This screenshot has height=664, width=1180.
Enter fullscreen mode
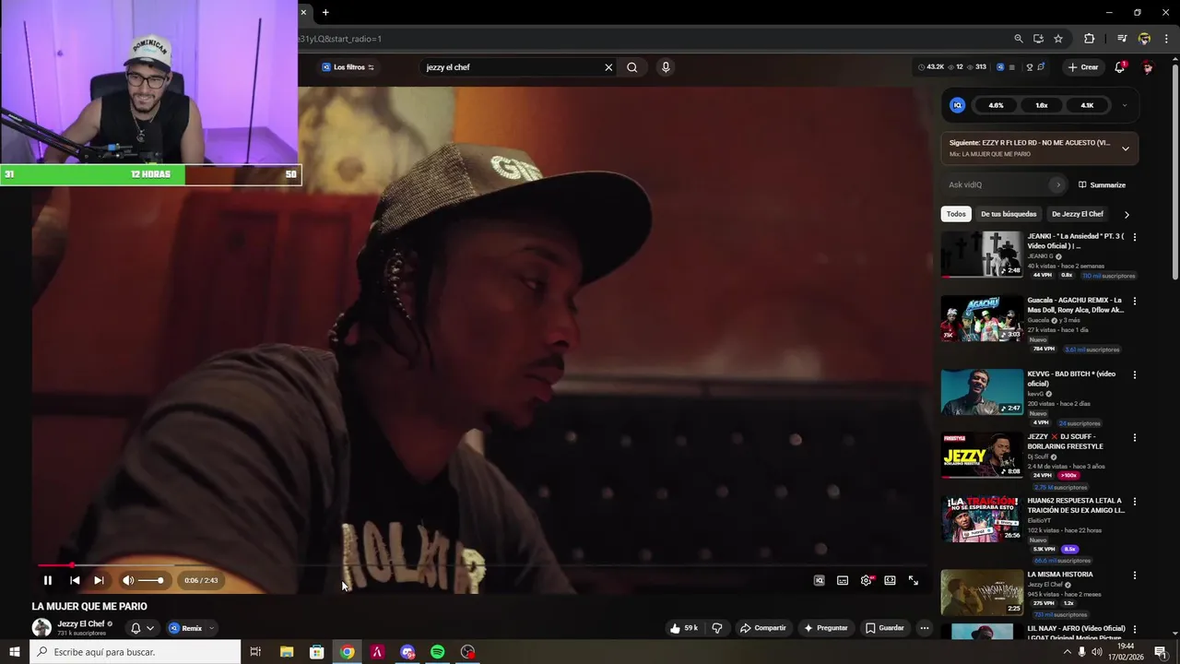pos(914,580)
